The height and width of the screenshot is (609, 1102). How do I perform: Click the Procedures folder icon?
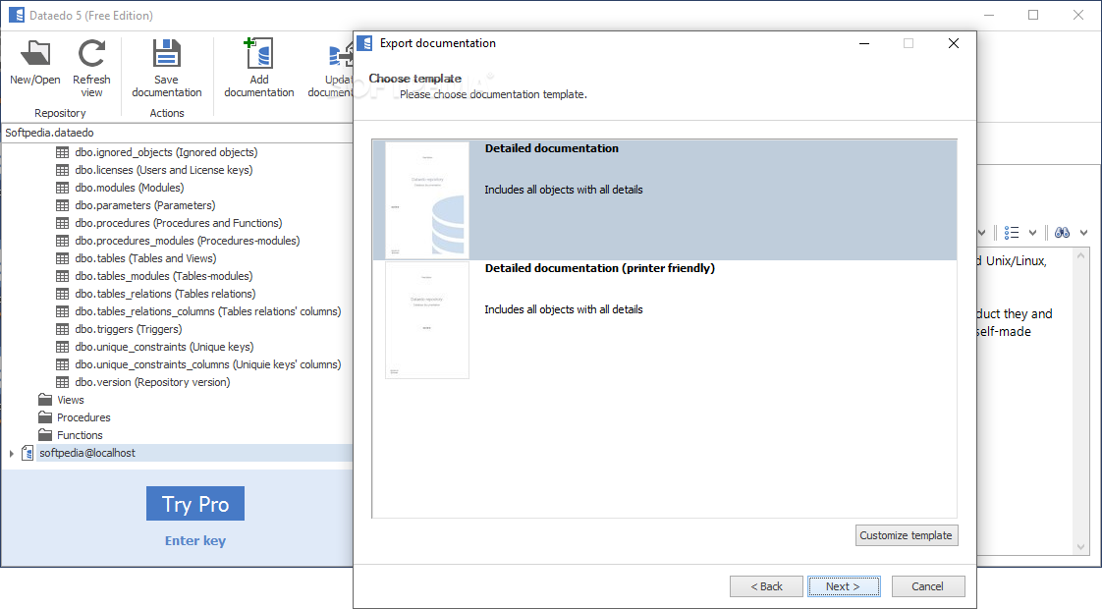(x=45, y=417)
